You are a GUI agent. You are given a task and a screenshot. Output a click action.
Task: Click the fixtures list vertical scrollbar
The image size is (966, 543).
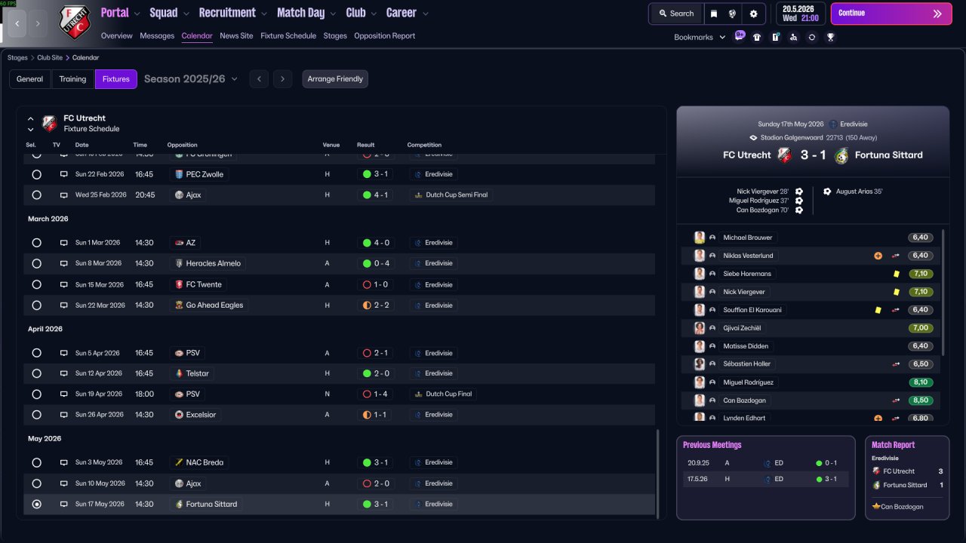658,474
